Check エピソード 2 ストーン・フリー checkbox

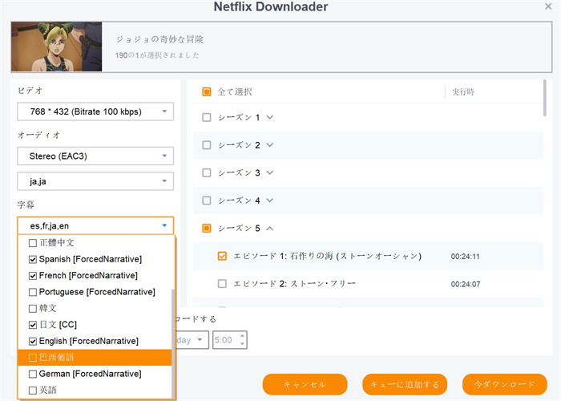pos(222,284)
